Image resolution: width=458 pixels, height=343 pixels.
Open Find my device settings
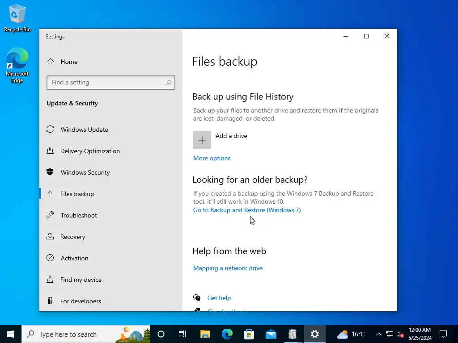81,280
